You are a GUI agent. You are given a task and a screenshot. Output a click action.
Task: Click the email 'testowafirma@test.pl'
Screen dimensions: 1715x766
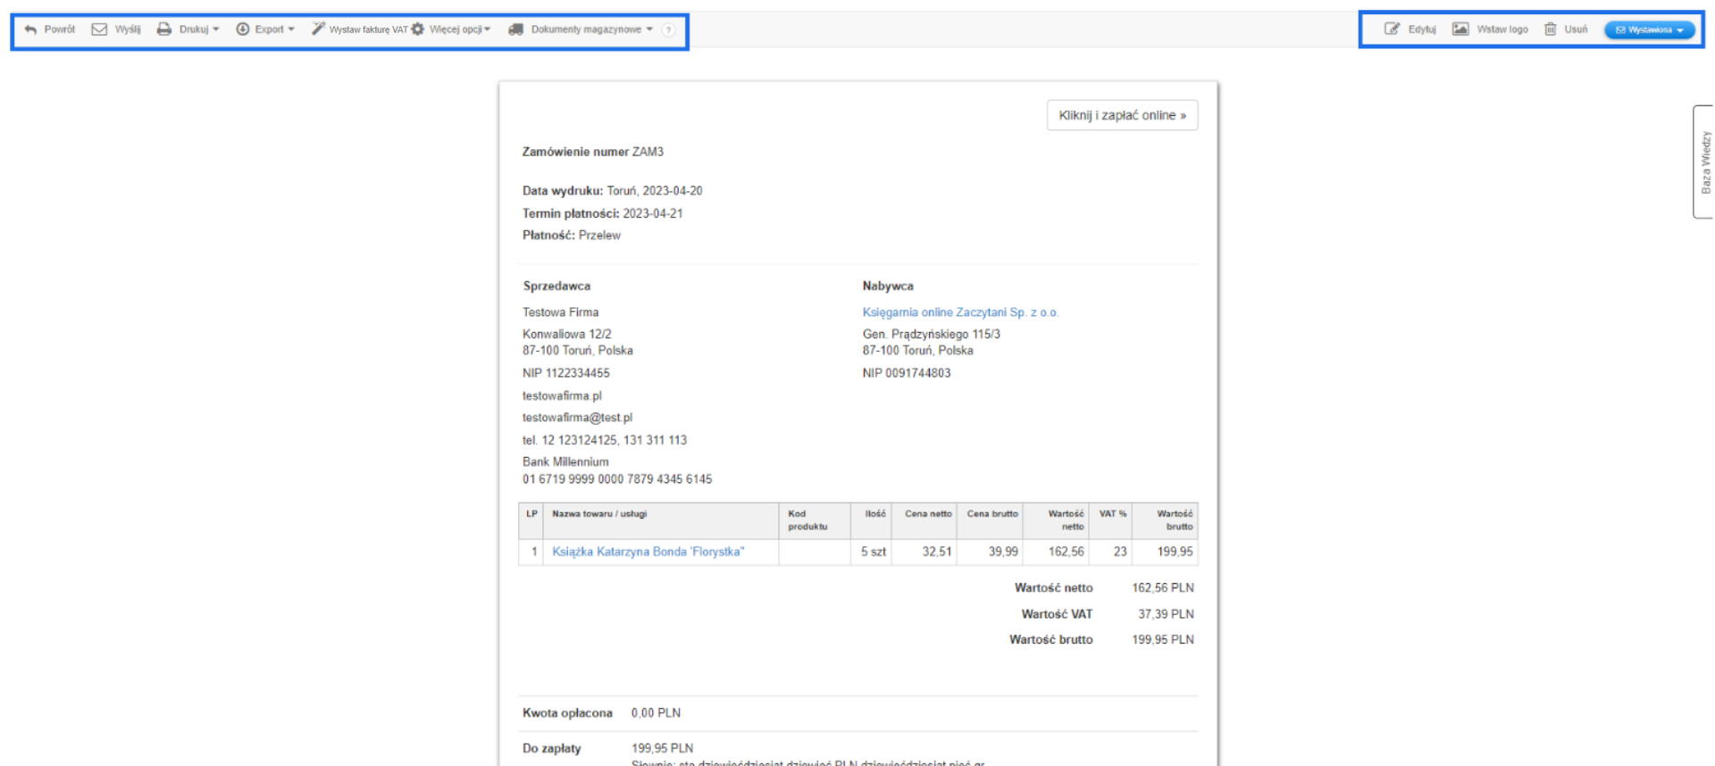pyautogui.click(x=578, y=418)
